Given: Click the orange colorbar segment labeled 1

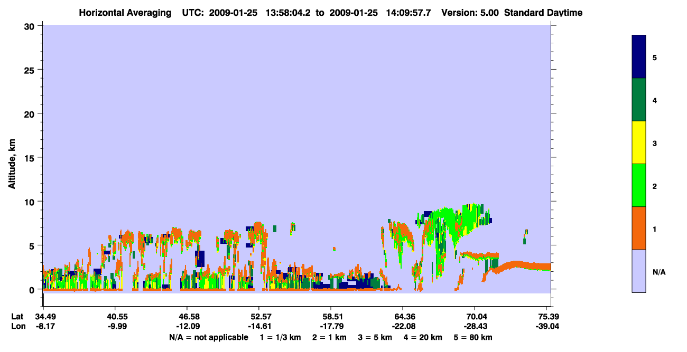Looking at the screenshot, I should point(639,228).
